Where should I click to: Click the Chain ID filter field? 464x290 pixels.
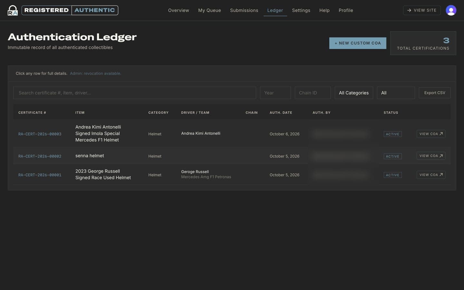click(313, 93)
